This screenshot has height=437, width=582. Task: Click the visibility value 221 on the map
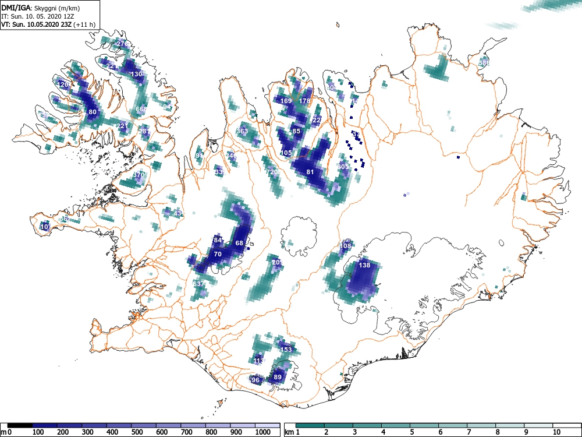pyautogui.click(x=122, y=126)
